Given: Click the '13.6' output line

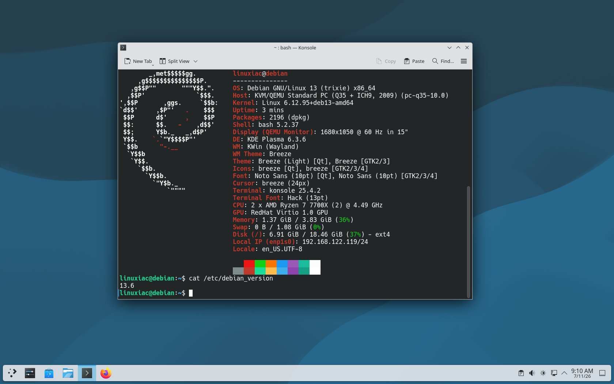Looking at the screenshot, I should click(x=127, y=286).
